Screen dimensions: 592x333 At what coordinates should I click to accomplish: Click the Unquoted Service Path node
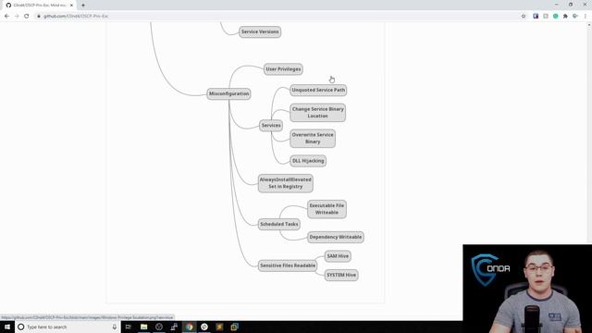318,91
